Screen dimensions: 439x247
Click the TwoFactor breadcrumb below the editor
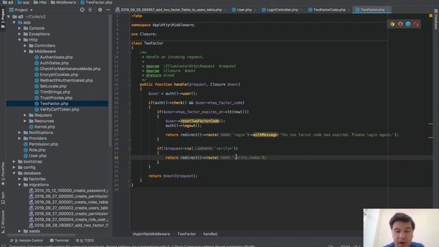(x=187, y=234)
